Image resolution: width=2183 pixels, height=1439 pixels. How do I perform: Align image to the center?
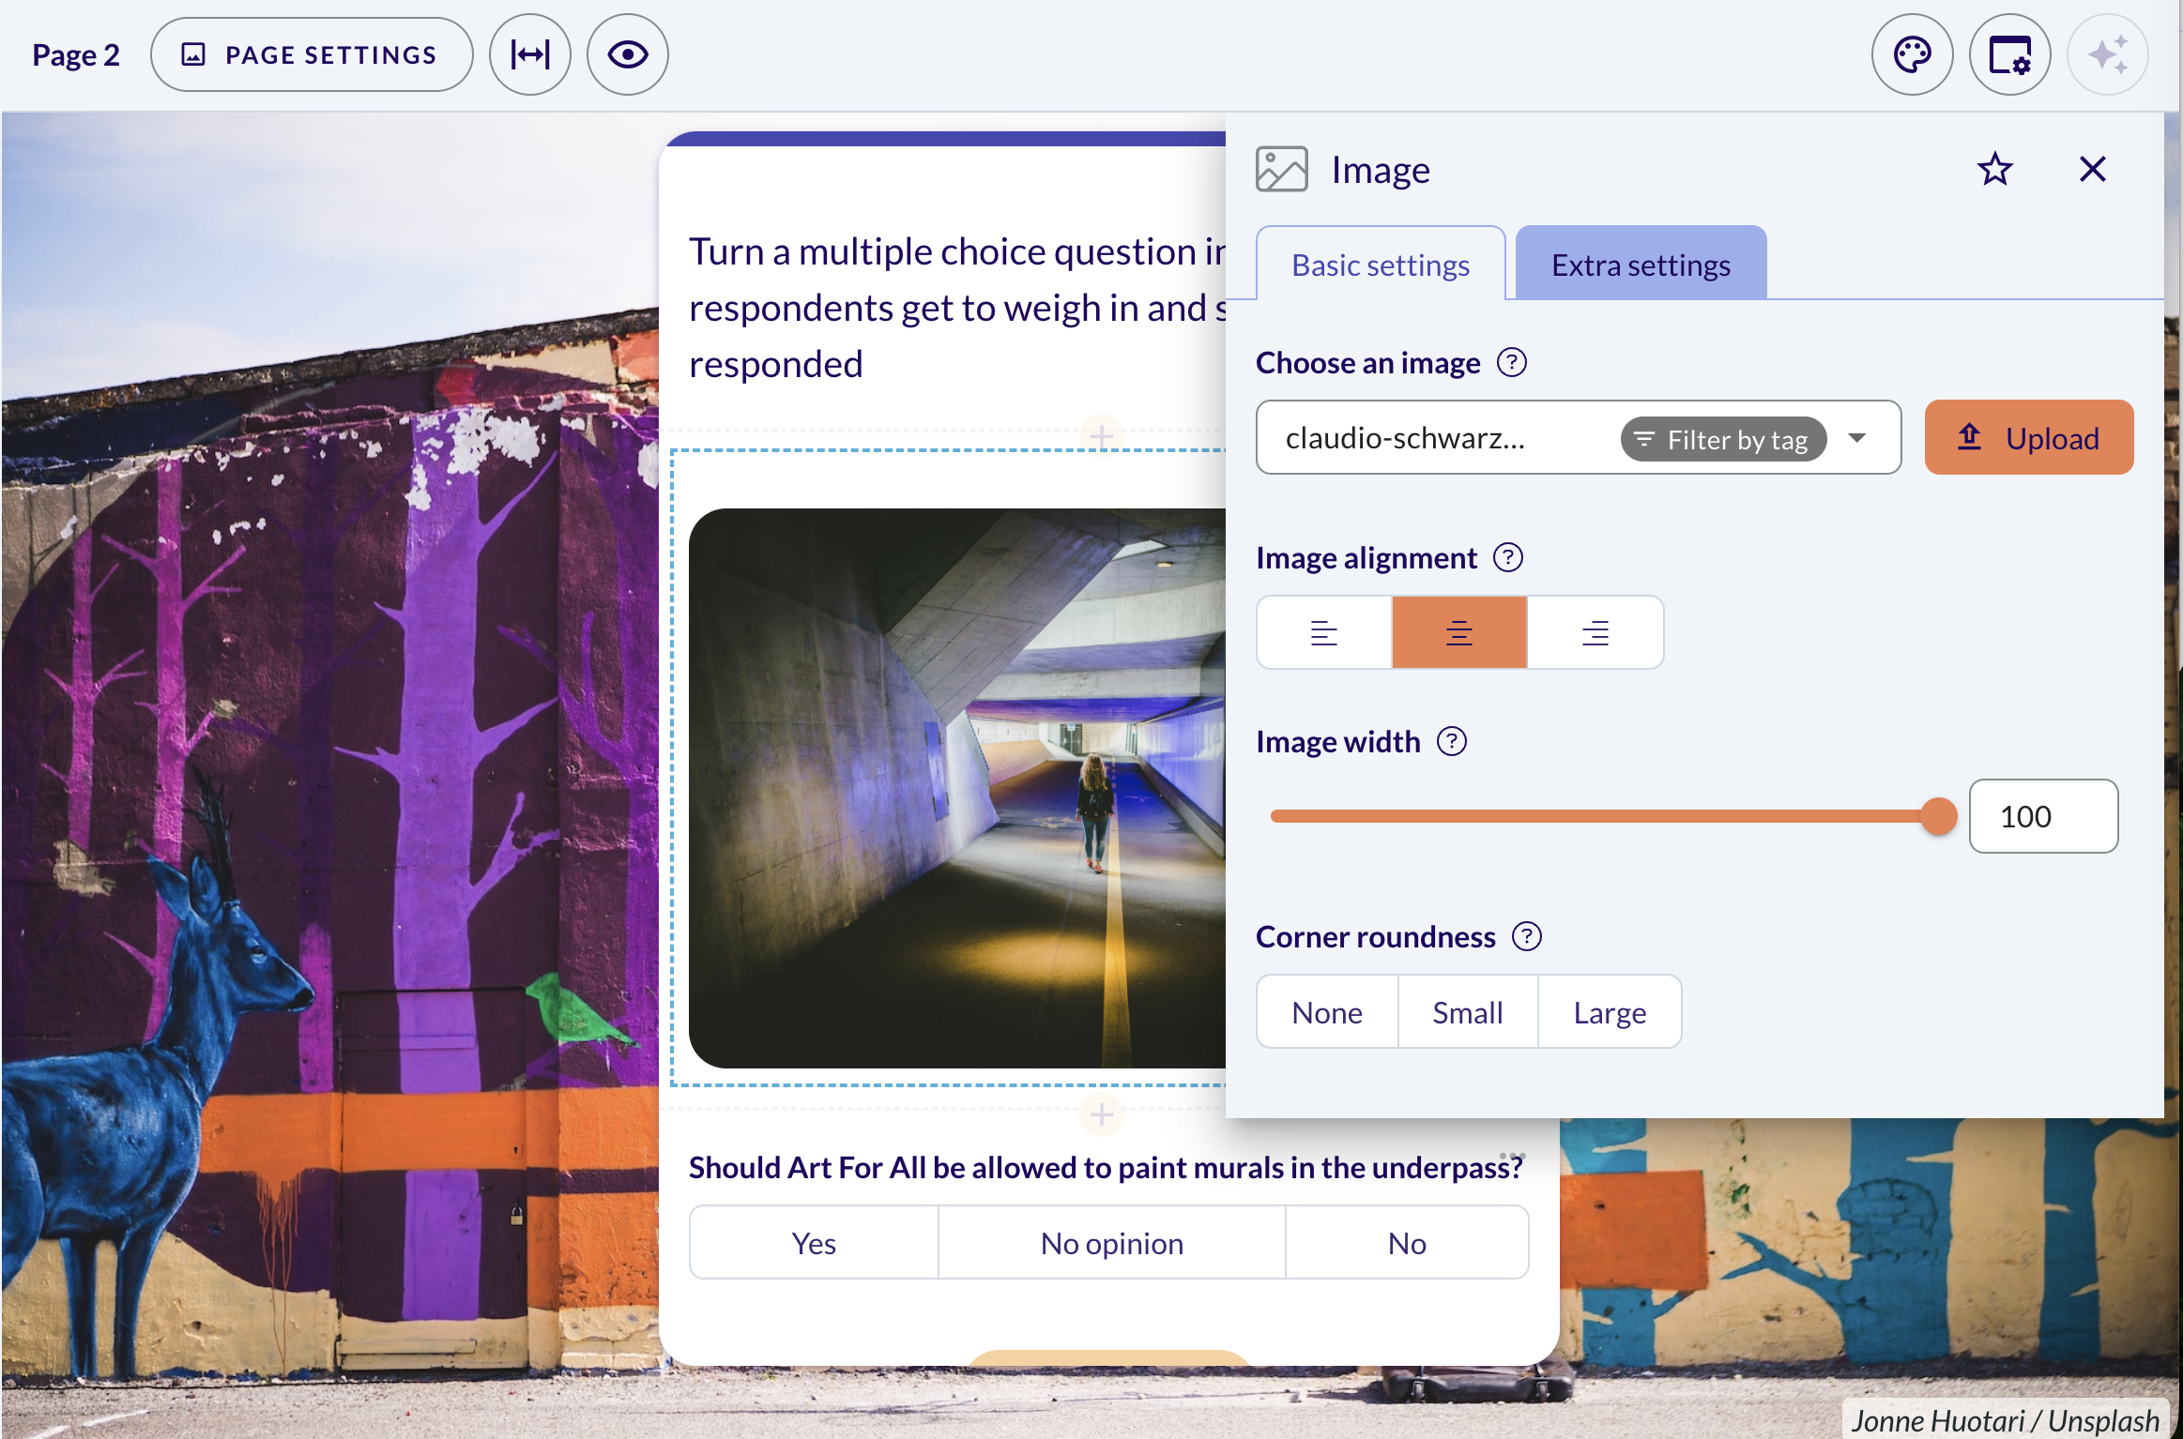pyautogui.click(x=1458, y=632)
